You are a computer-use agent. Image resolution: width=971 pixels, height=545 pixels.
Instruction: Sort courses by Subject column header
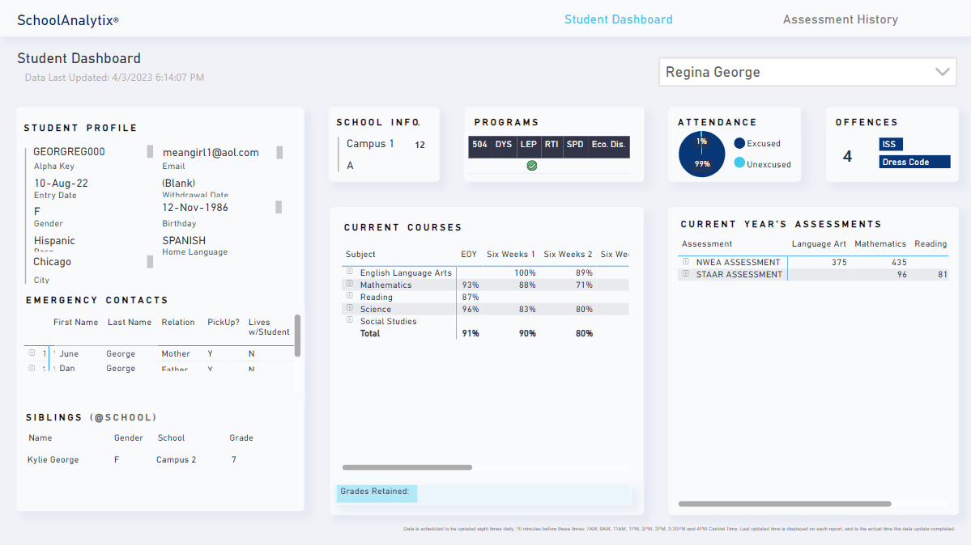[x=360, y=254]
